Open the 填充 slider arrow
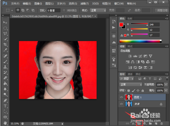The width and height of the screenshot is (170, 126). [x=166, y=91]
